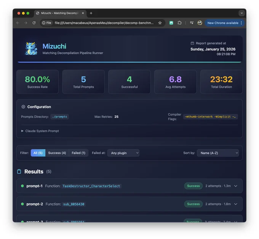
Task: Click the Results heading text
Action: coord(34,172)
